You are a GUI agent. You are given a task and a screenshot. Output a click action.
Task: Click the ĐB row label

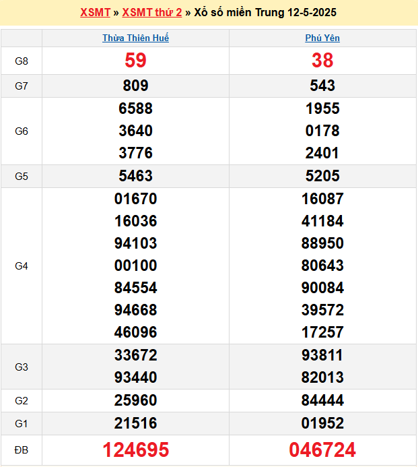[22, 449]
